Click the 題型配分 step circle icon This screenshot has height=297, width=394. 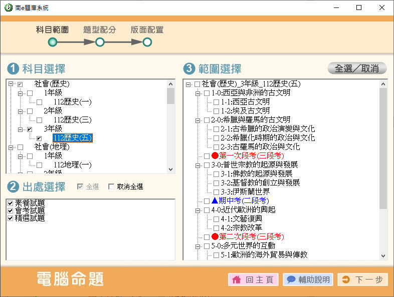pos(100,42)
